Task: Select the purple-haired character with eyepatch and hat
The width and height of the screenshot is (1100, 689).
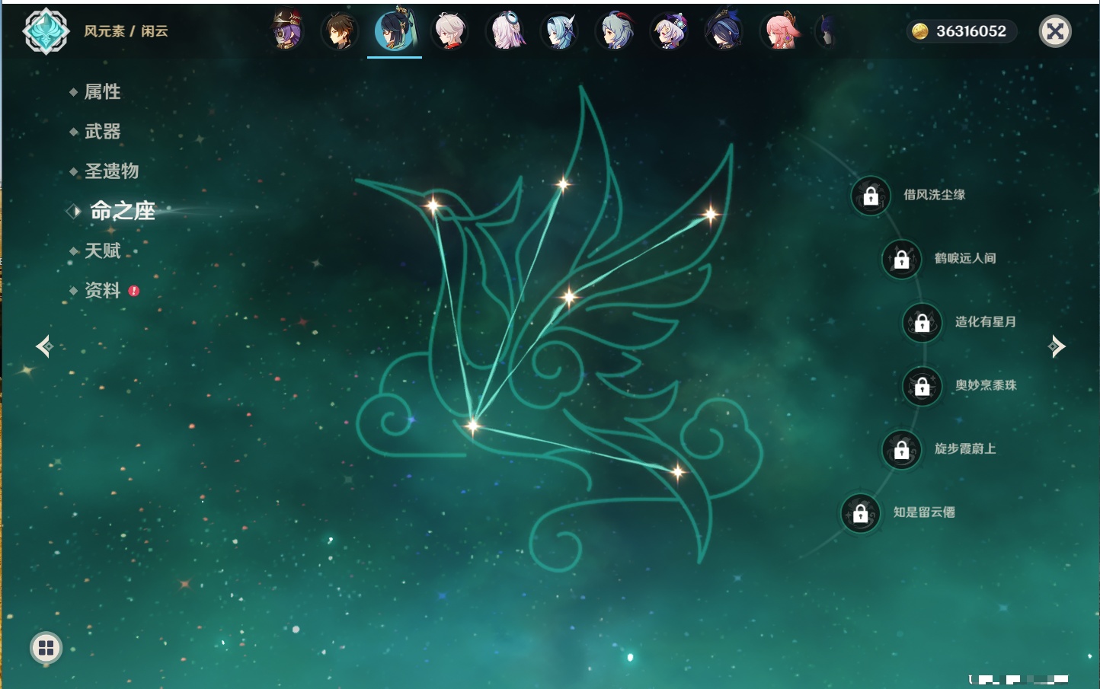Action: point(286,31)
